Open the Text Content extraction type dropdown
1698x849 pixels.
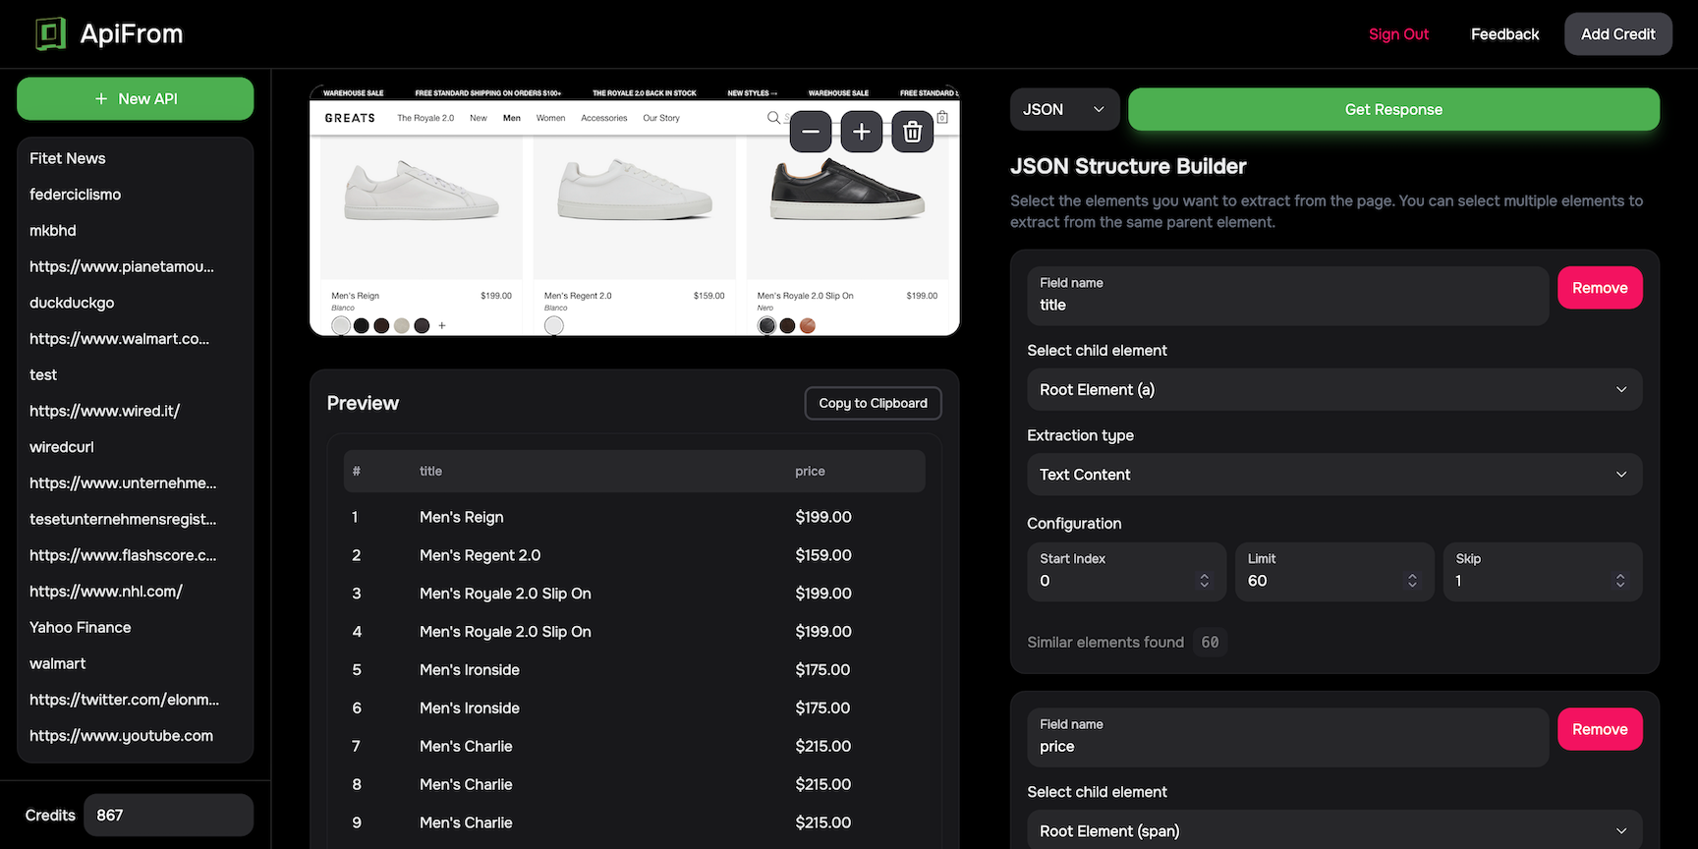pos(1334,475)
